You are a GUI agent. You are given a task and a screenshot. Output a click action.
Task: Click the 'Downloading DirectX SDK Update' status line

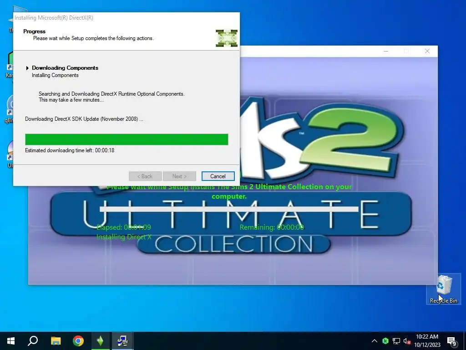click(84, 119)
